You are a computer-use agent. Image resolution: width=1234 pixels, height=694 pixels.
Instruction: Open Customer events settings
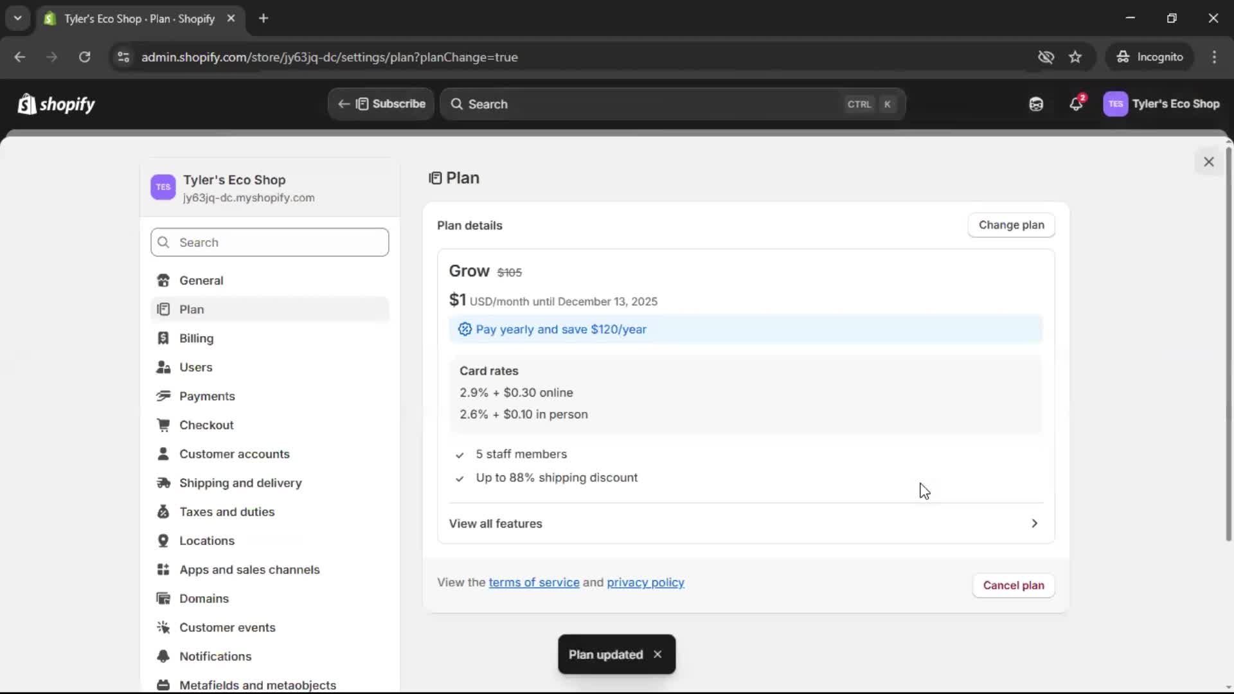(x=270, y=628)
